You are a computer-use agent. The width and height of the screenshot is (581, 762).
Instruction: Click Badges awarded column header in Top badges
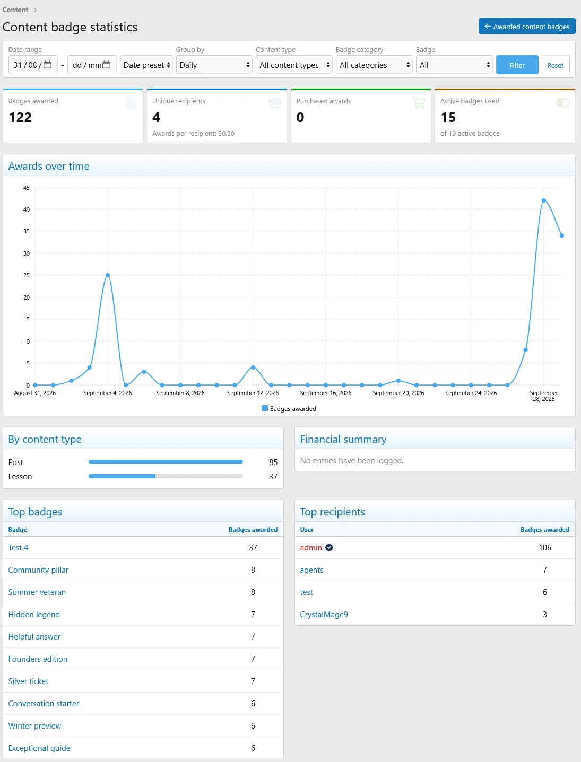point(253,530)
